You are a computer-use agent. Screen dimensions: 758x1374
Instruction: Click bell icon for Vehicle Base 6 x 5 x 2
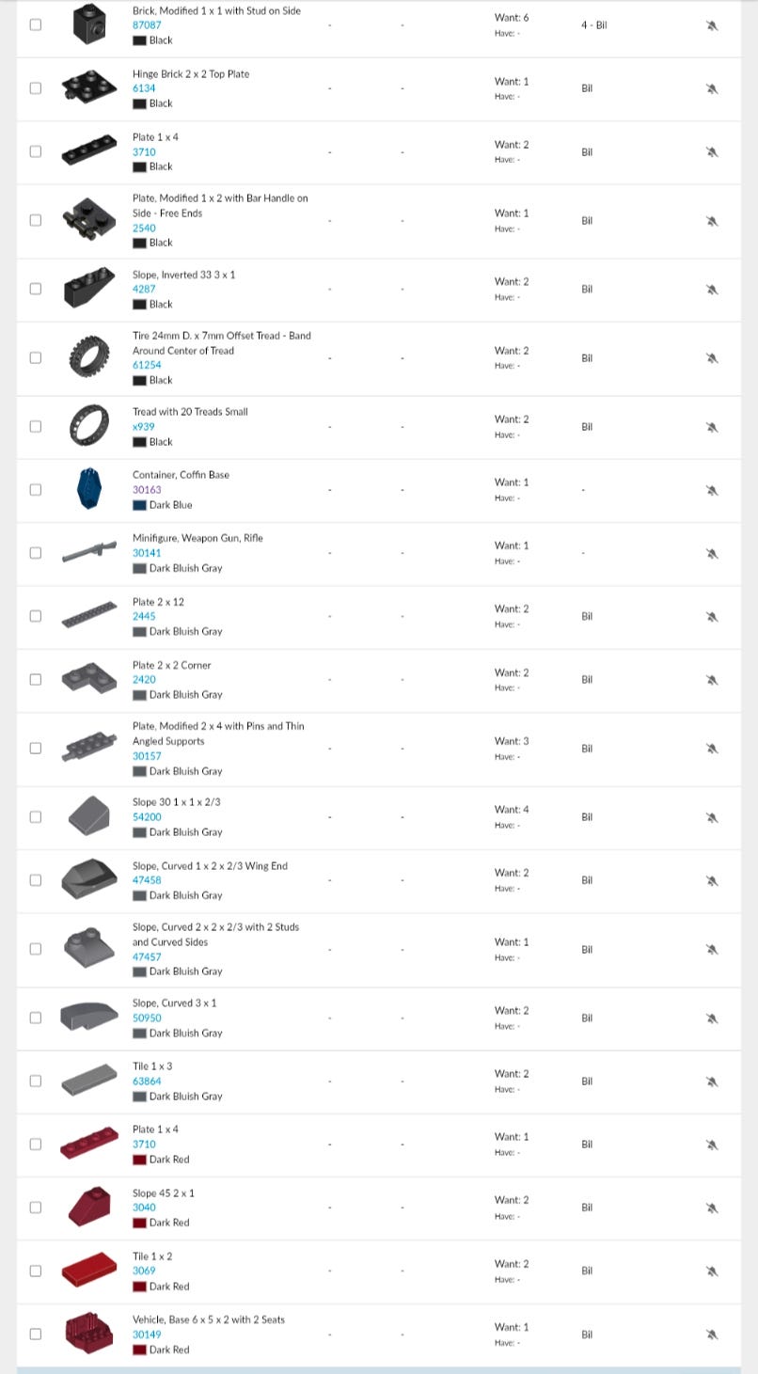click(x=712, y=1335)
